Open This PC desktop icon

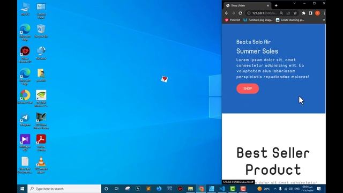click(25, 9)
